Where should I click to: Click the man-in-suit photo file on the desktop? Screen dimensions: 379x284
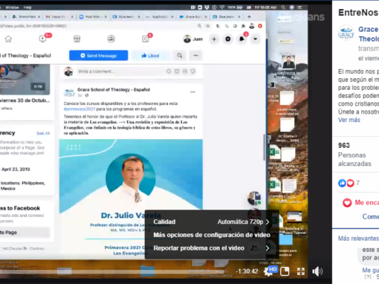coord(288,62)
